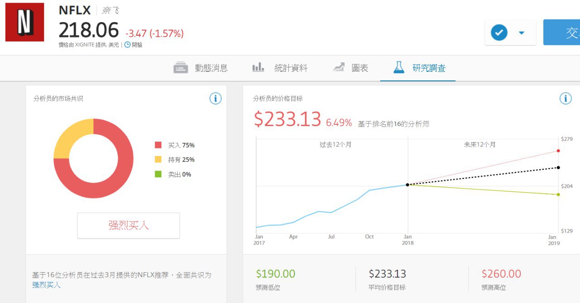Screen dimensions: 580x303
Task: Click the green low forecast chart endpoint
Action: 558,194
